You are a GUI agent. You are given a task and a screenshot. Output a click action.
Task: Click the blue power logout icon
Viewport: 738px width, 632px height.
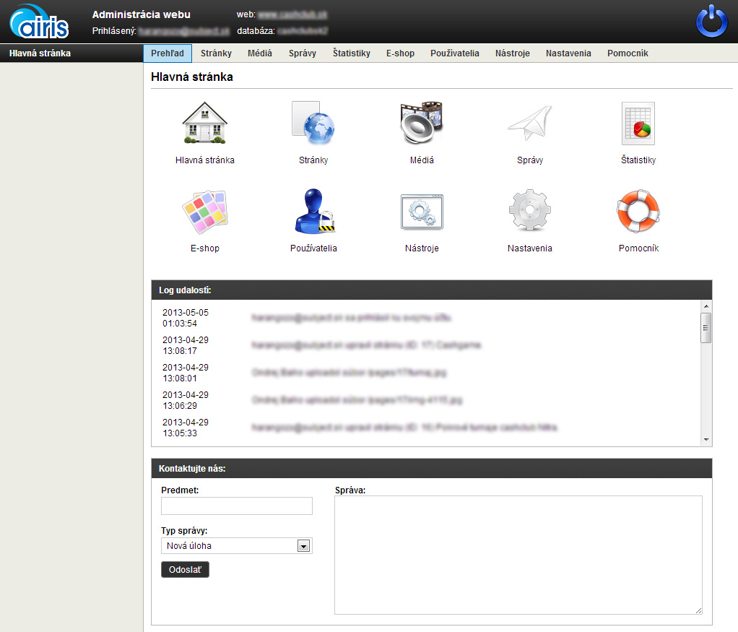click(712, 22)
